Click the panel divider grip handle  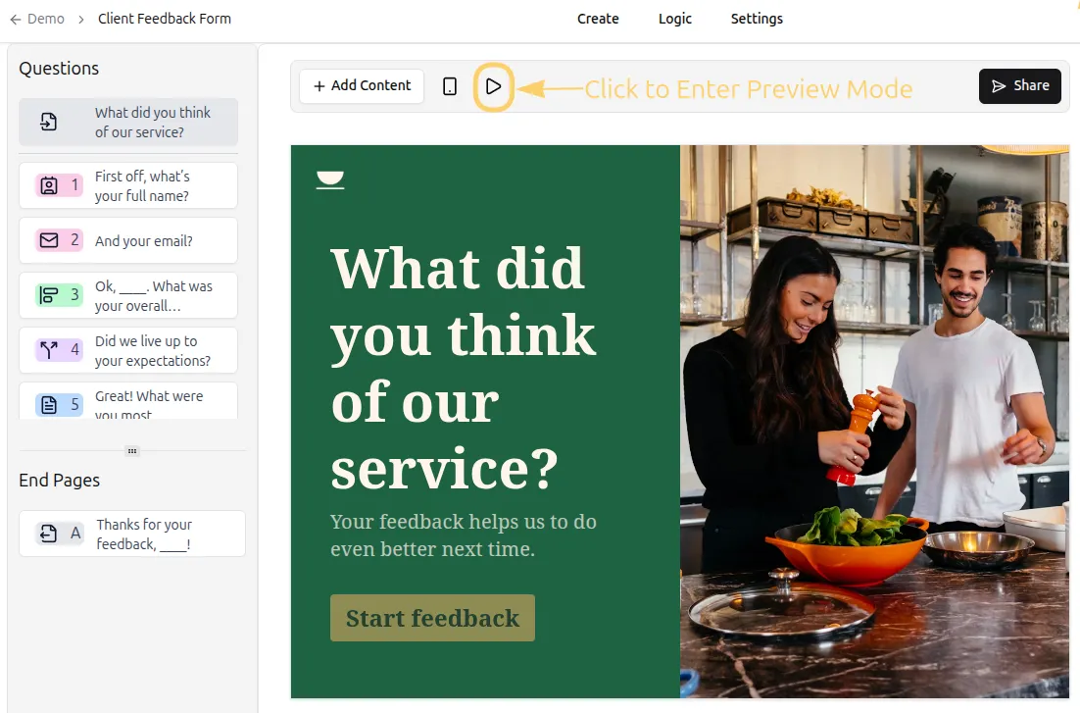tap(132, 451)
